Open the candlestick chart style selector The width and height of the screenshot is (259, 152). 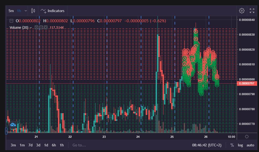point(33,11)
